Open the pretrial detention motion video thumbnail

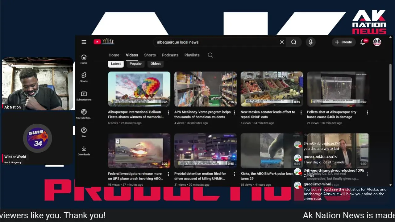click(x=206, y=150)
